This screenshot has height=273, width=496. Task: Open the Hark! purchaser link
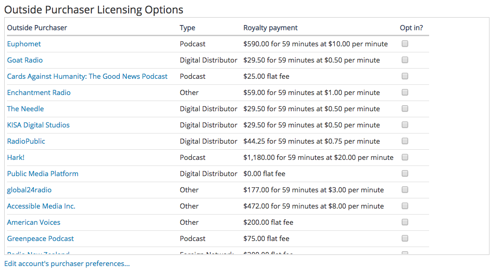point(16,157)
